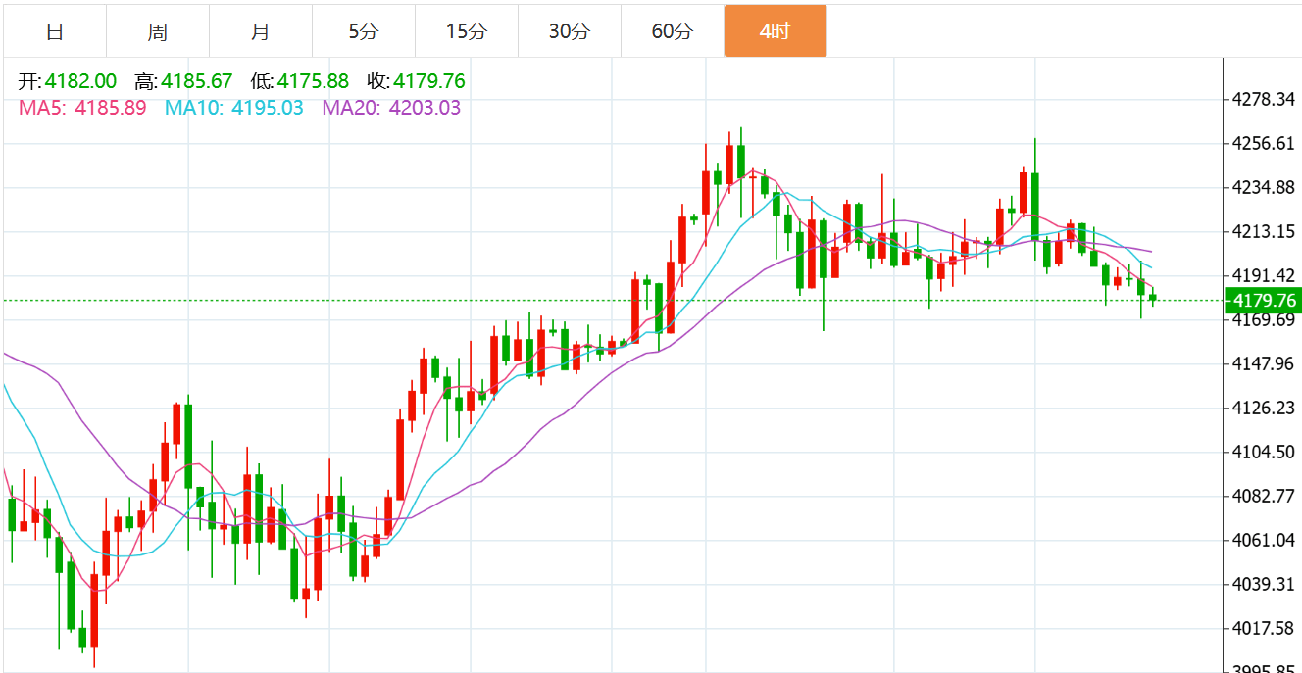The width and height of the screenshot is (1302, 673).
Task: Click the highlighted orange 4时 tab
Action: tap(775, 31)
